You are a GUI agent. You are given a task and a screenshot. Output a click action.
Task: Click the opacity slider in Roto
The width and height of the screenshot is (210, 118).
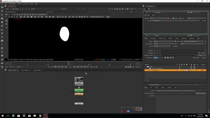click(183, 50)
